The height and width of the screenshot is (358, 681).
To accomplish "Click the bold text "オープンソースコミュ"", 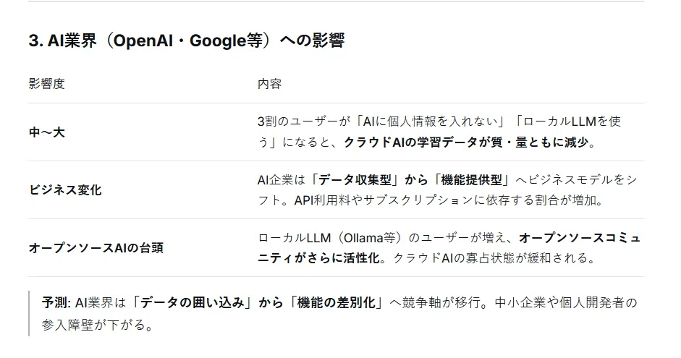I will coord(580,237).
